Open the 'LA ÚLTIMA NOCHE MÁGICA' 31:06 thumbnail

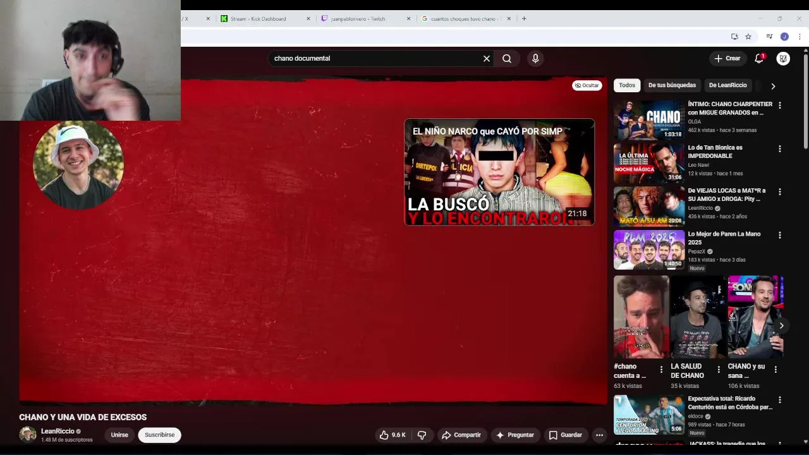[648, 163]
